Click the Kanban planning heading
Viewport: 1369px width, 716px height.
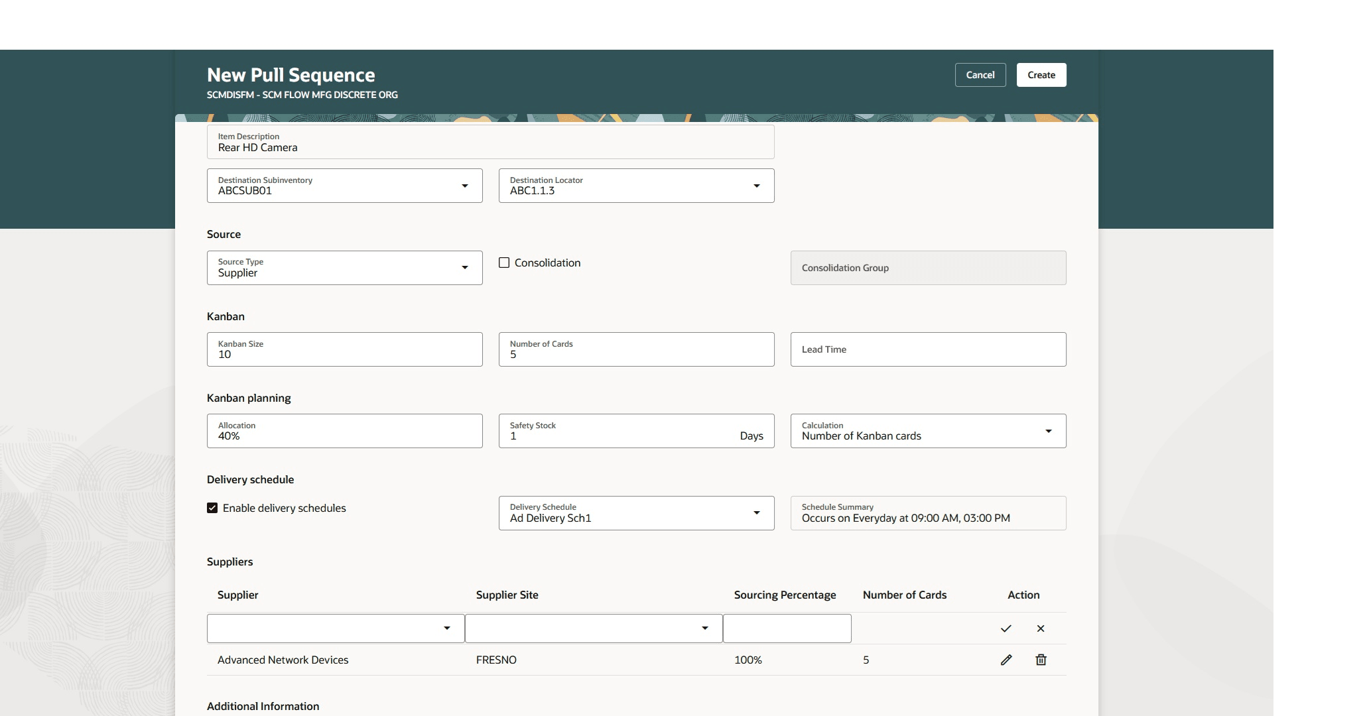(x=249, y=398)
